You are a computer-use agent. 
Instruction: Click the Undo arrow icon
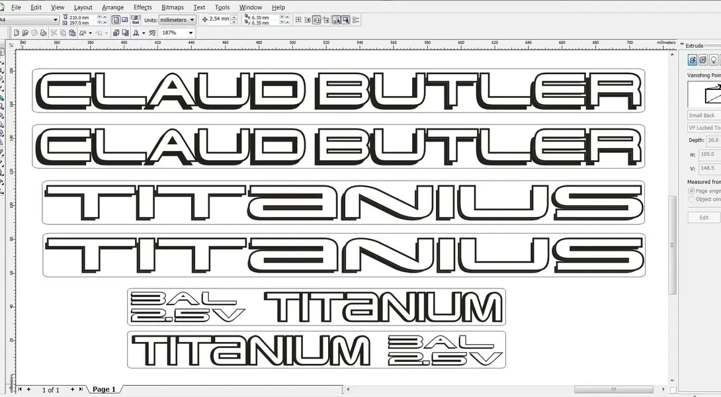(x=83, y=32)
